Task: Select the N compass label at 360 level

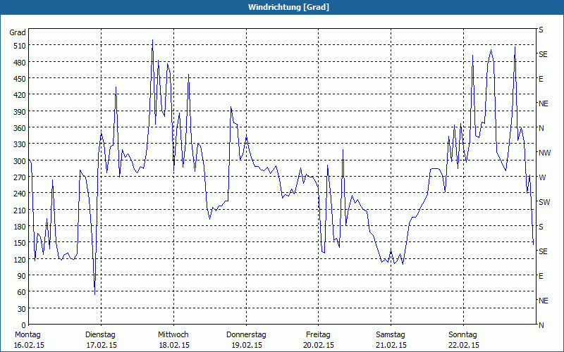Action: (541, 128)
